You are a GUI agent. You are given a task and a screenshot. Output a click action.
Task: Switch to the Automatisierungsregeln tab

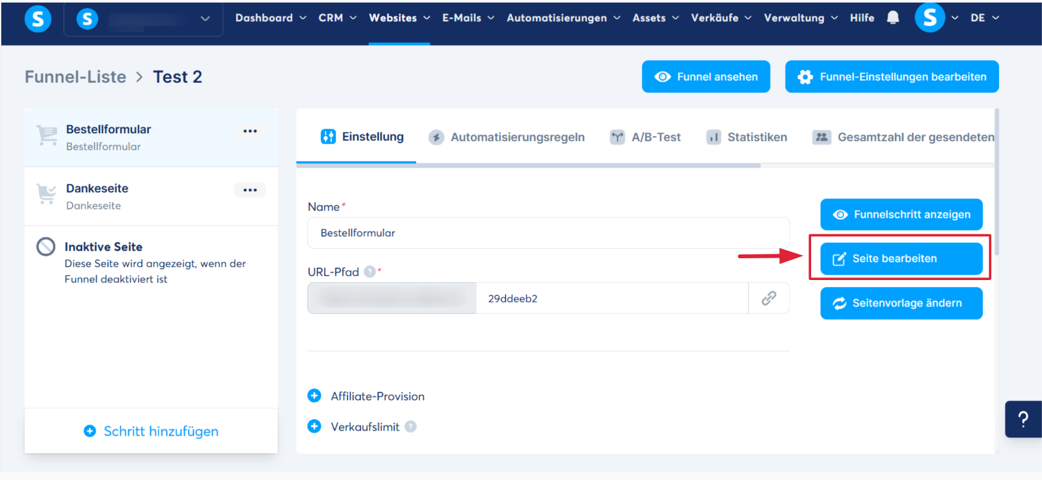(x=507, y=137)
